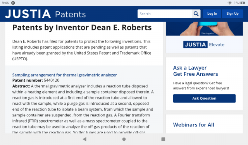248x145 pixels.
Task: Click the Justia Elevate ad logo
Action: click(204, 44)
